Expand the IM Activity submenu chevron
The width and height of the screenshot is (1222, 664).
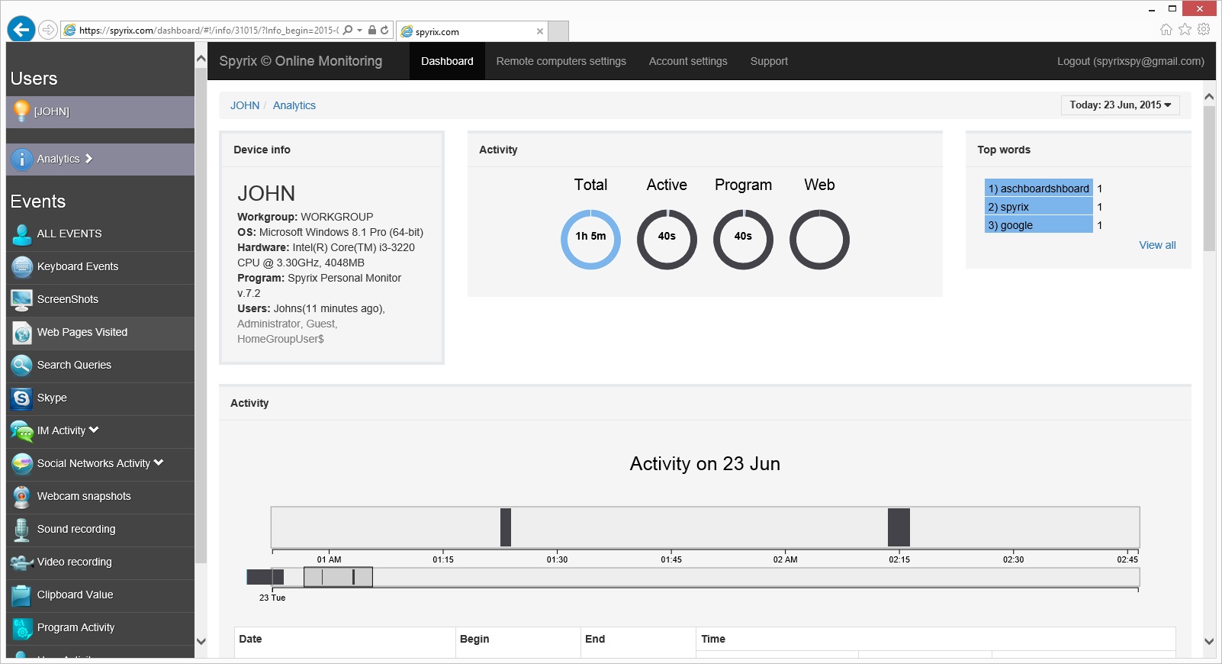coord(94,430)
